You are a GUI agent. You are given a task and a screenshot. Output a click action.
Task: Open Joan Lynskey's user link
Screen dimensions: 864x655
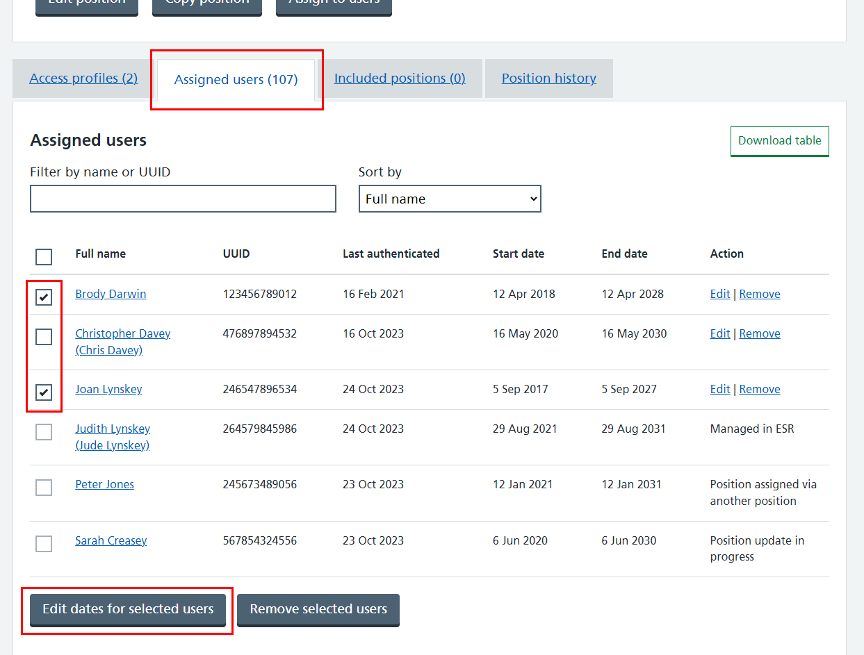point(108,389)
